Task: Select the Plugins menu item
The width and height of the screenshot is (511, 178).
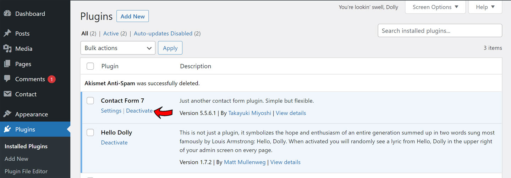Action: point(35,130)
